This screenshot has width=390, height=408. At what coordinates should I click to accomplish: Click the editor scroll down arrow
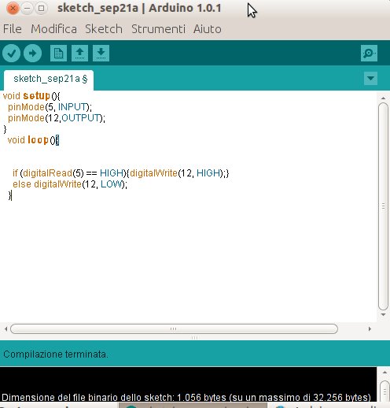click(x=383, y=314)
